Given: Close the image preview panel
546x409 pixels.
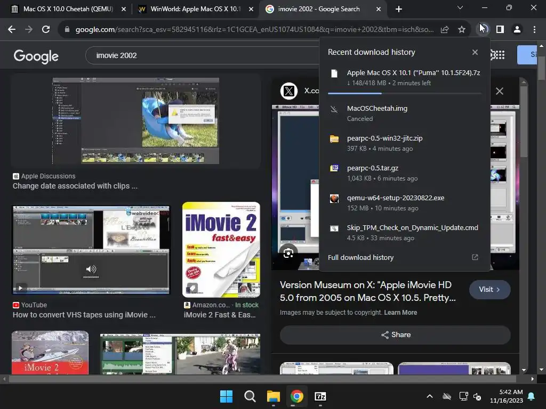Looking at the screenshot, I should [499, 91].
